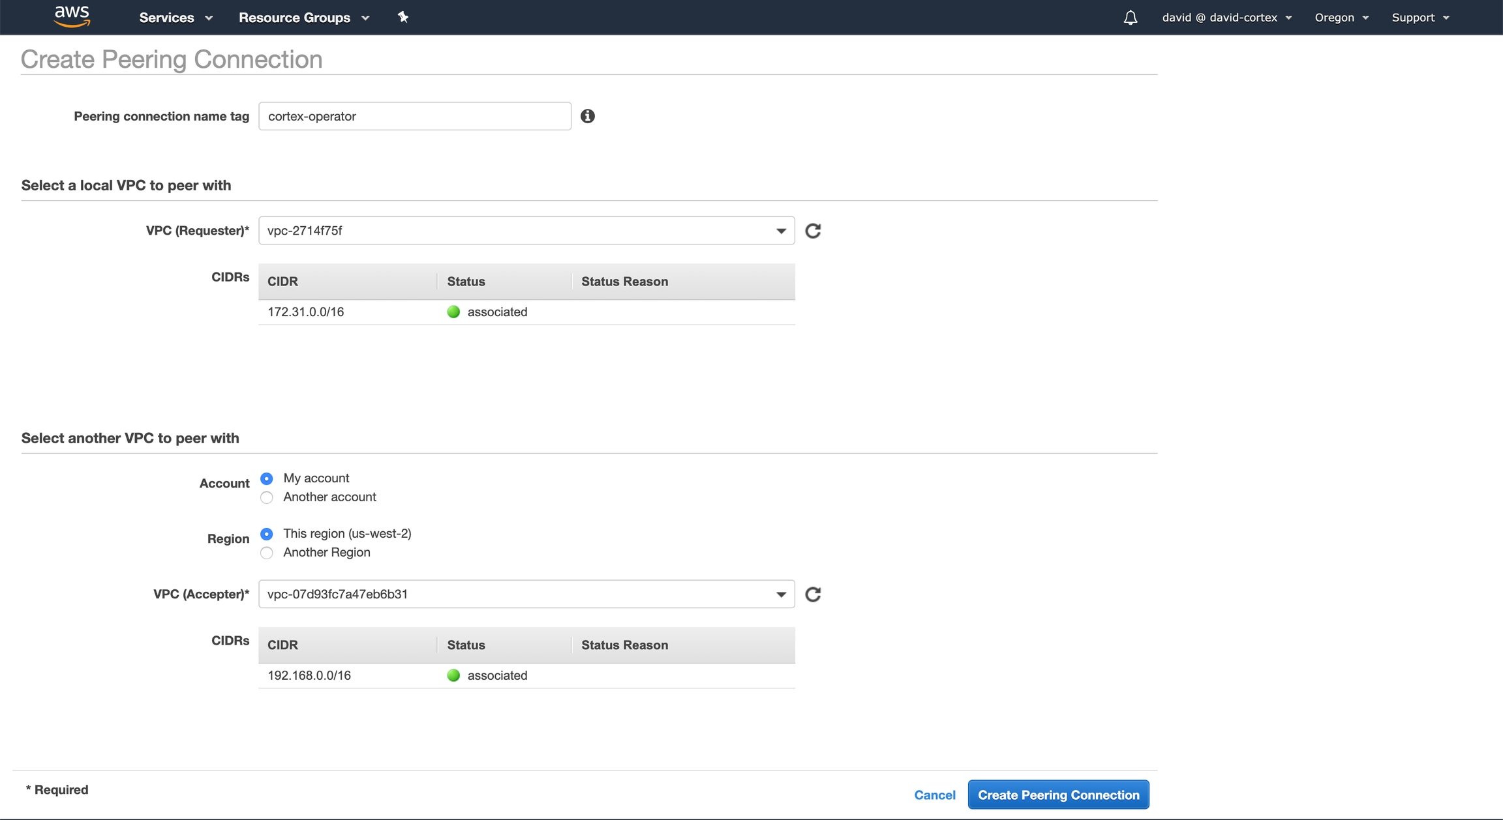Select the My account radio button
The width and height of the screenshot is (1503, 820).
(267, 478)
